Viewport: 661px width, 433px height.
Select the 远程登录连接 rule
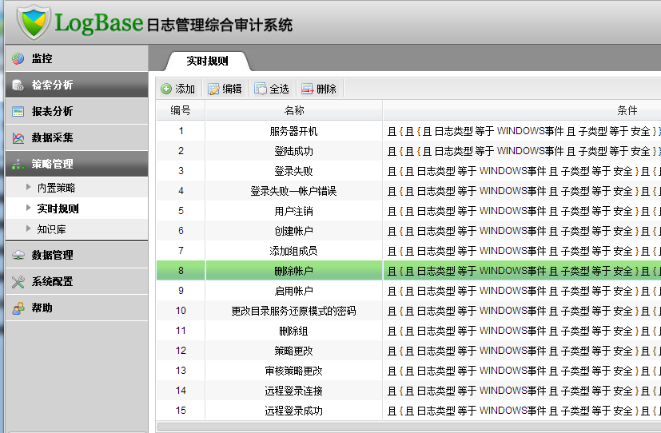click(x=294, y=391)
